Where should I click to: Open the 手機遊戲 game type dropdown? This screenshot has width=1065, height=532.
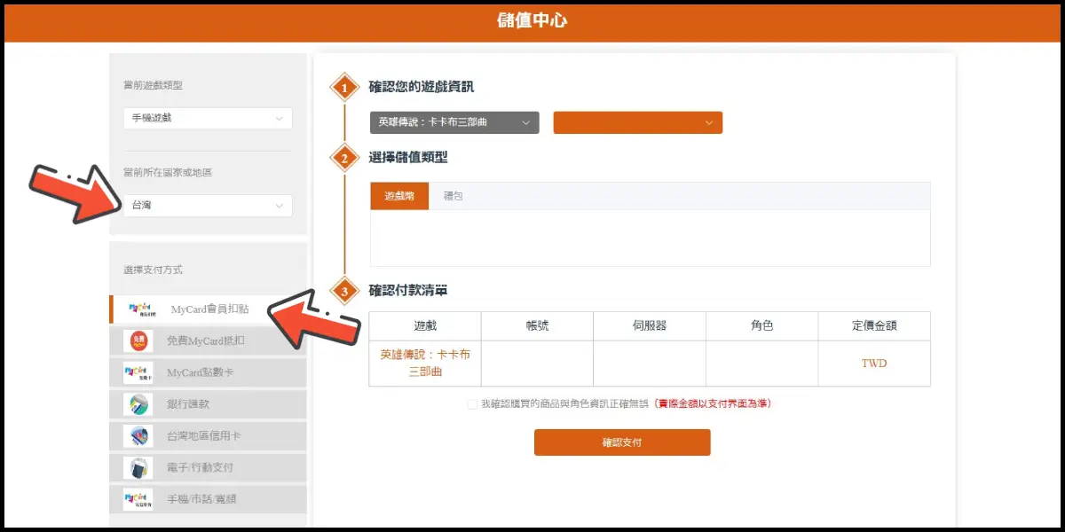[x=208, y=118]
